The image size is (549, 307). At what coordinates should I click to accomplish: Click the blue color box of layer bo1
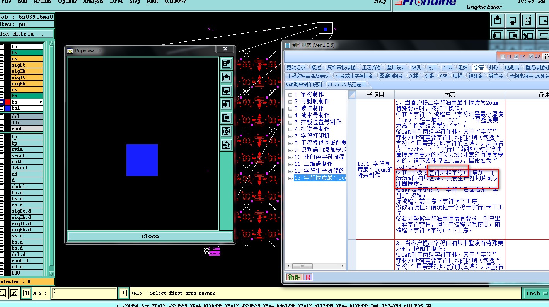click(7, 108)
